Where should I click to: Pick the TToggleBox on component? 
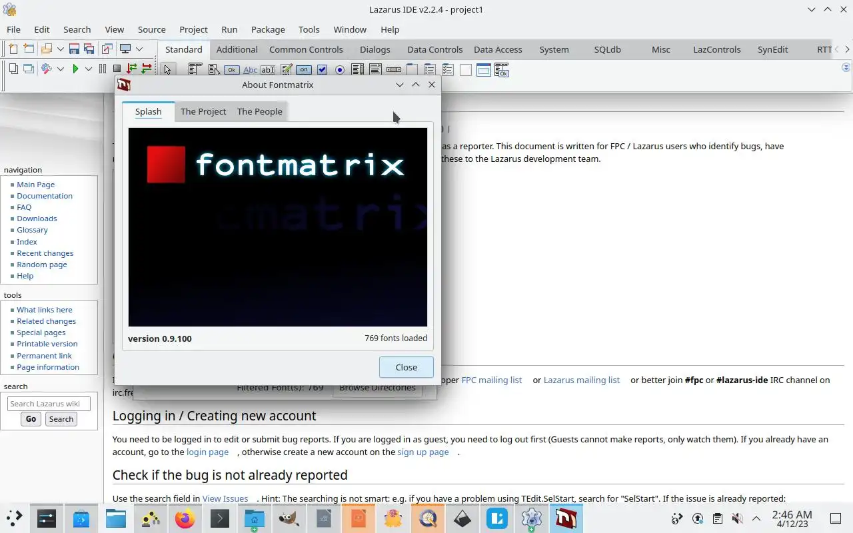click(304, 69)
